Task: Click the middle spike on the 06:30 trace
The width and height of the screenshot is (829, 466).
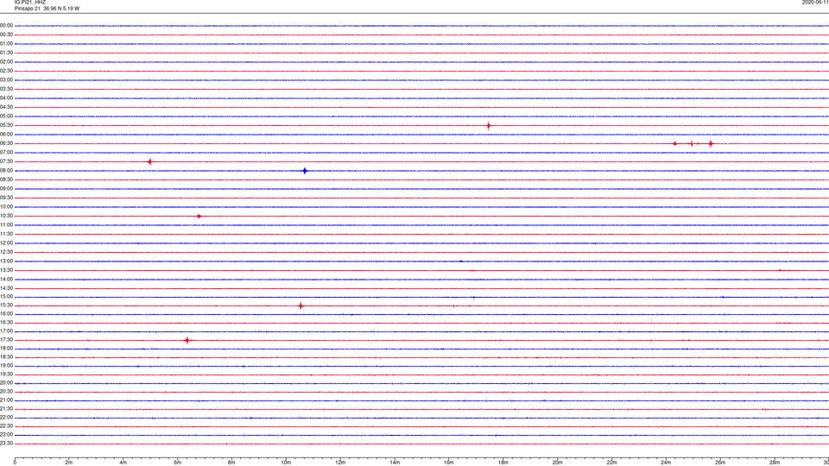Action: point(692,144)
